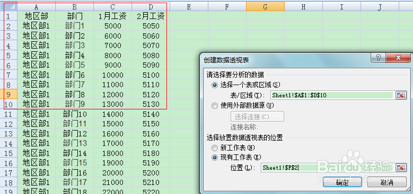Click cell with value 5000
Screen dimensions: 413x194
(x=113, y=26)
